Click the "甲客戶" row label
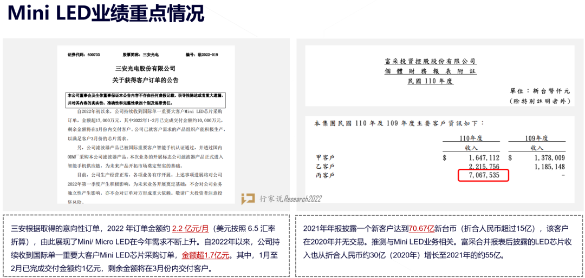The image size is (585, 278). [x=325, y=157]
